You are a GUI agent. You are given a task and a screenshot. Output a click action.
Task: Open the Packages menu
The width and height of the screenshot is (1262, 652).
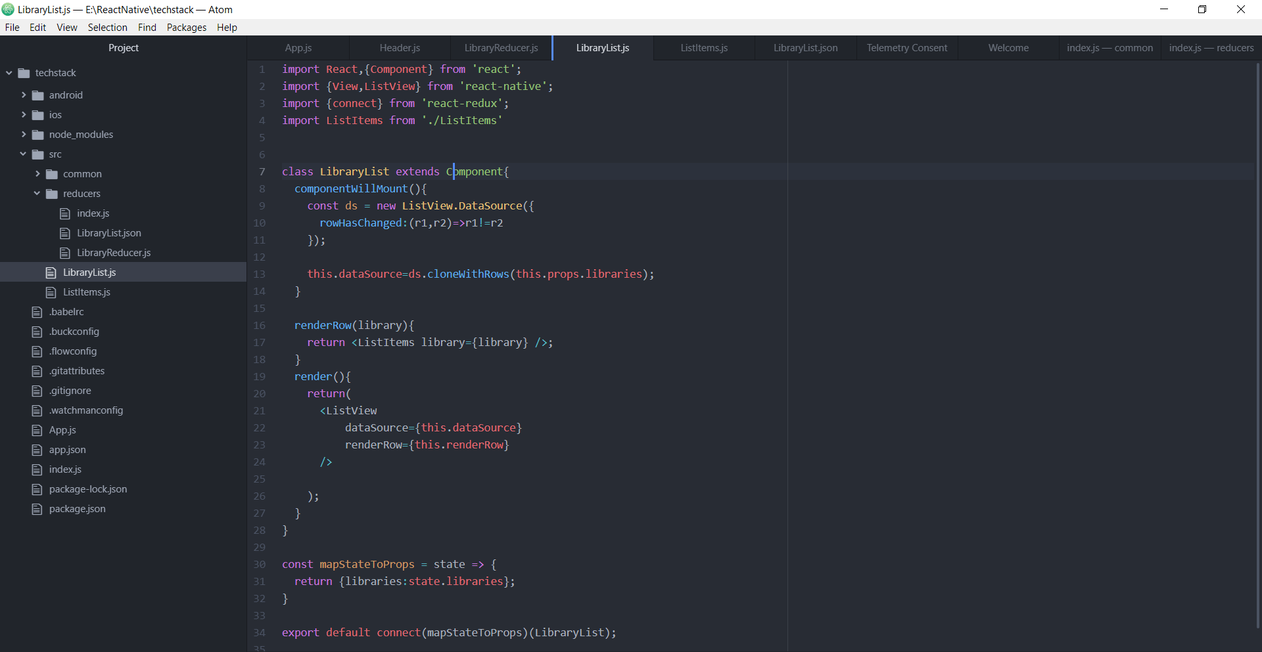[187, 27]
